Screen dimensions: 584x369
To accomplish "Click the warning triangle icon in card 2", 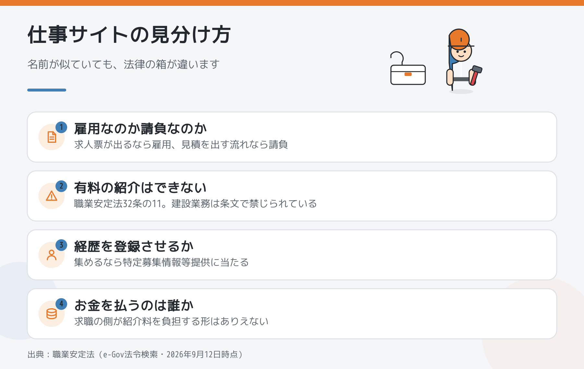I will click(x=52, y=196).
